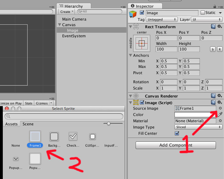The height and width of the screenshot is (179, 224).
Task: Collapse the Image (Script) component
Action: [x=130, y=102]
